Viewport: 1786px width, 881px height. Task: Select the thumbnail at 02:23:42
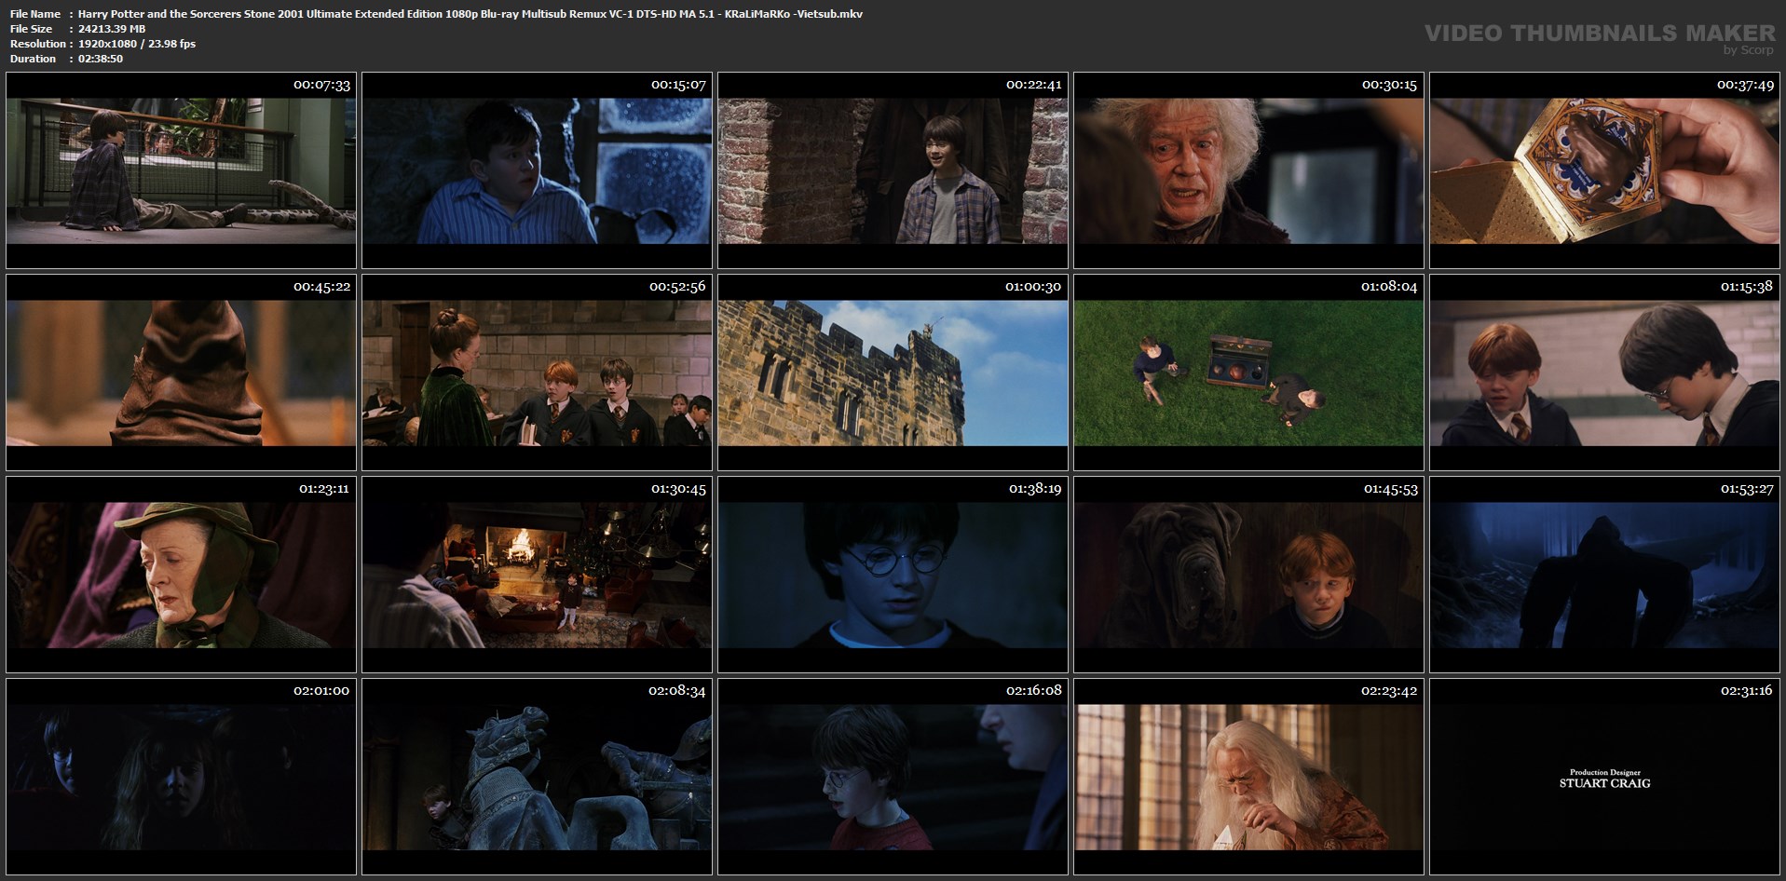click(x=1248, y=777)
